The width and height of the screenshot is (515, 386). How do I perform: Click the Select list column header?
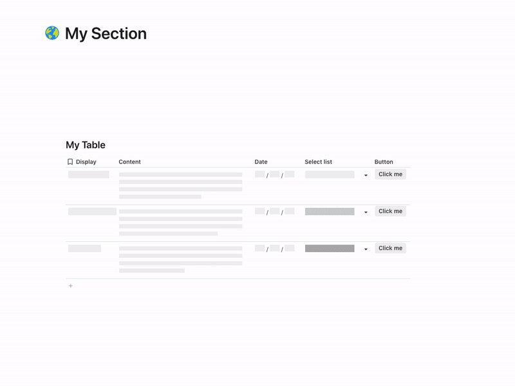point(319,161)
